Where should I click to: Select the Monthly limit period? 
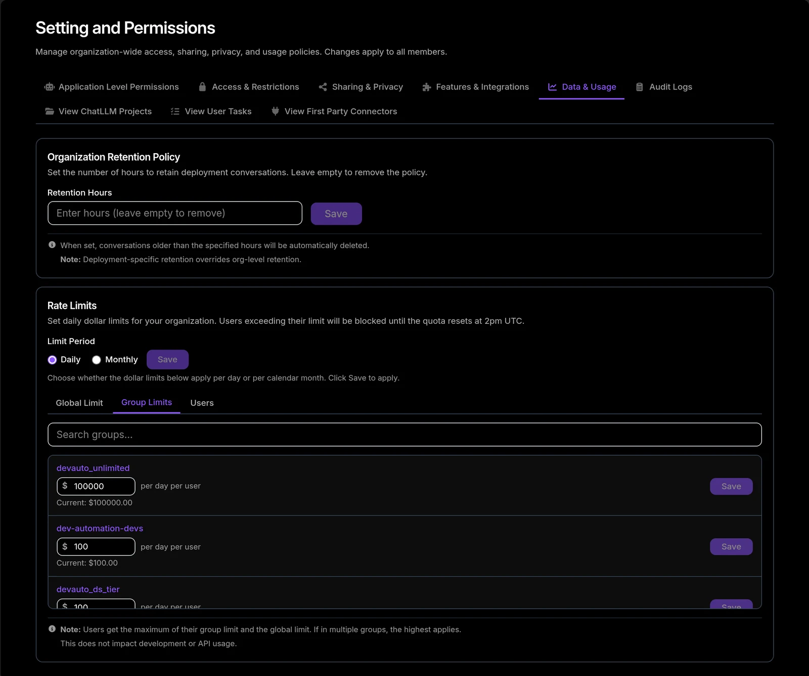tap(96, 360)
